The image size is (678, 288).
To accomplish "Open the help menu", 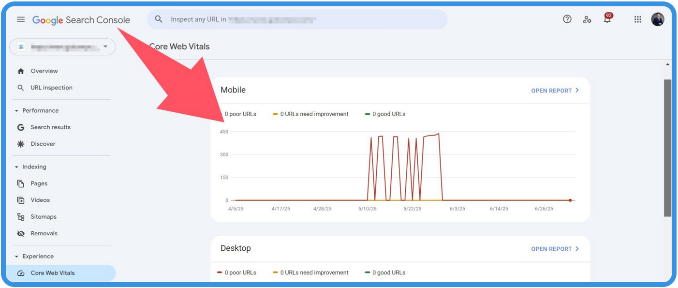I will point(566,19).
